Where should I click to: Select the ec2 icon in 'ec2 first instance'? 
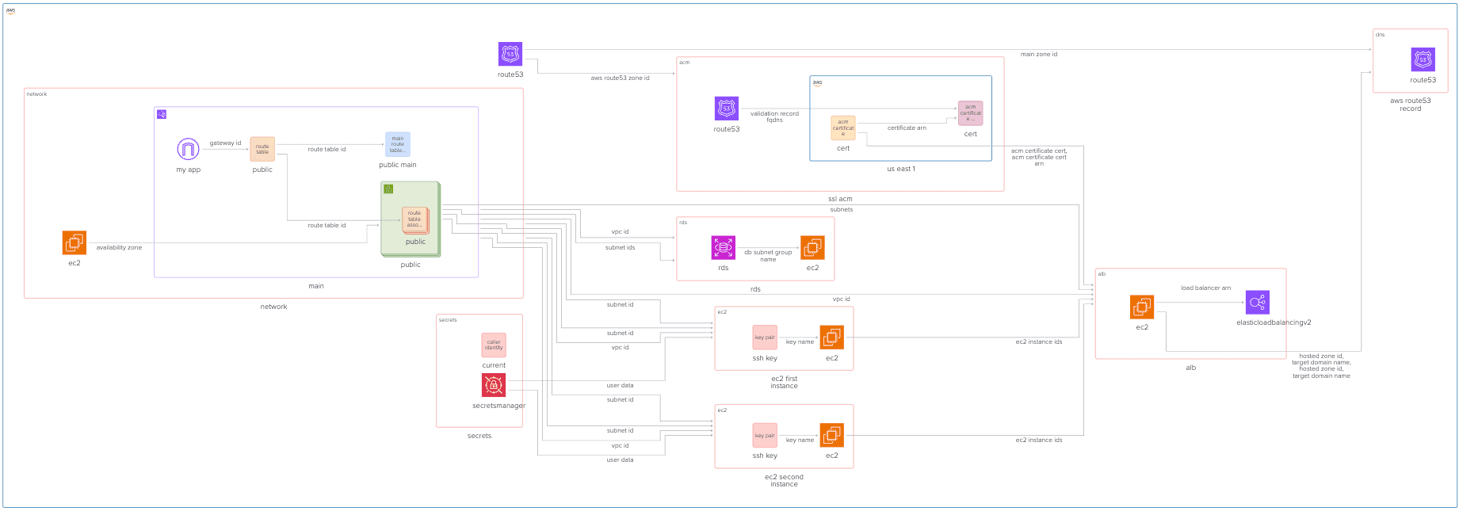click(x=831, y=337)
